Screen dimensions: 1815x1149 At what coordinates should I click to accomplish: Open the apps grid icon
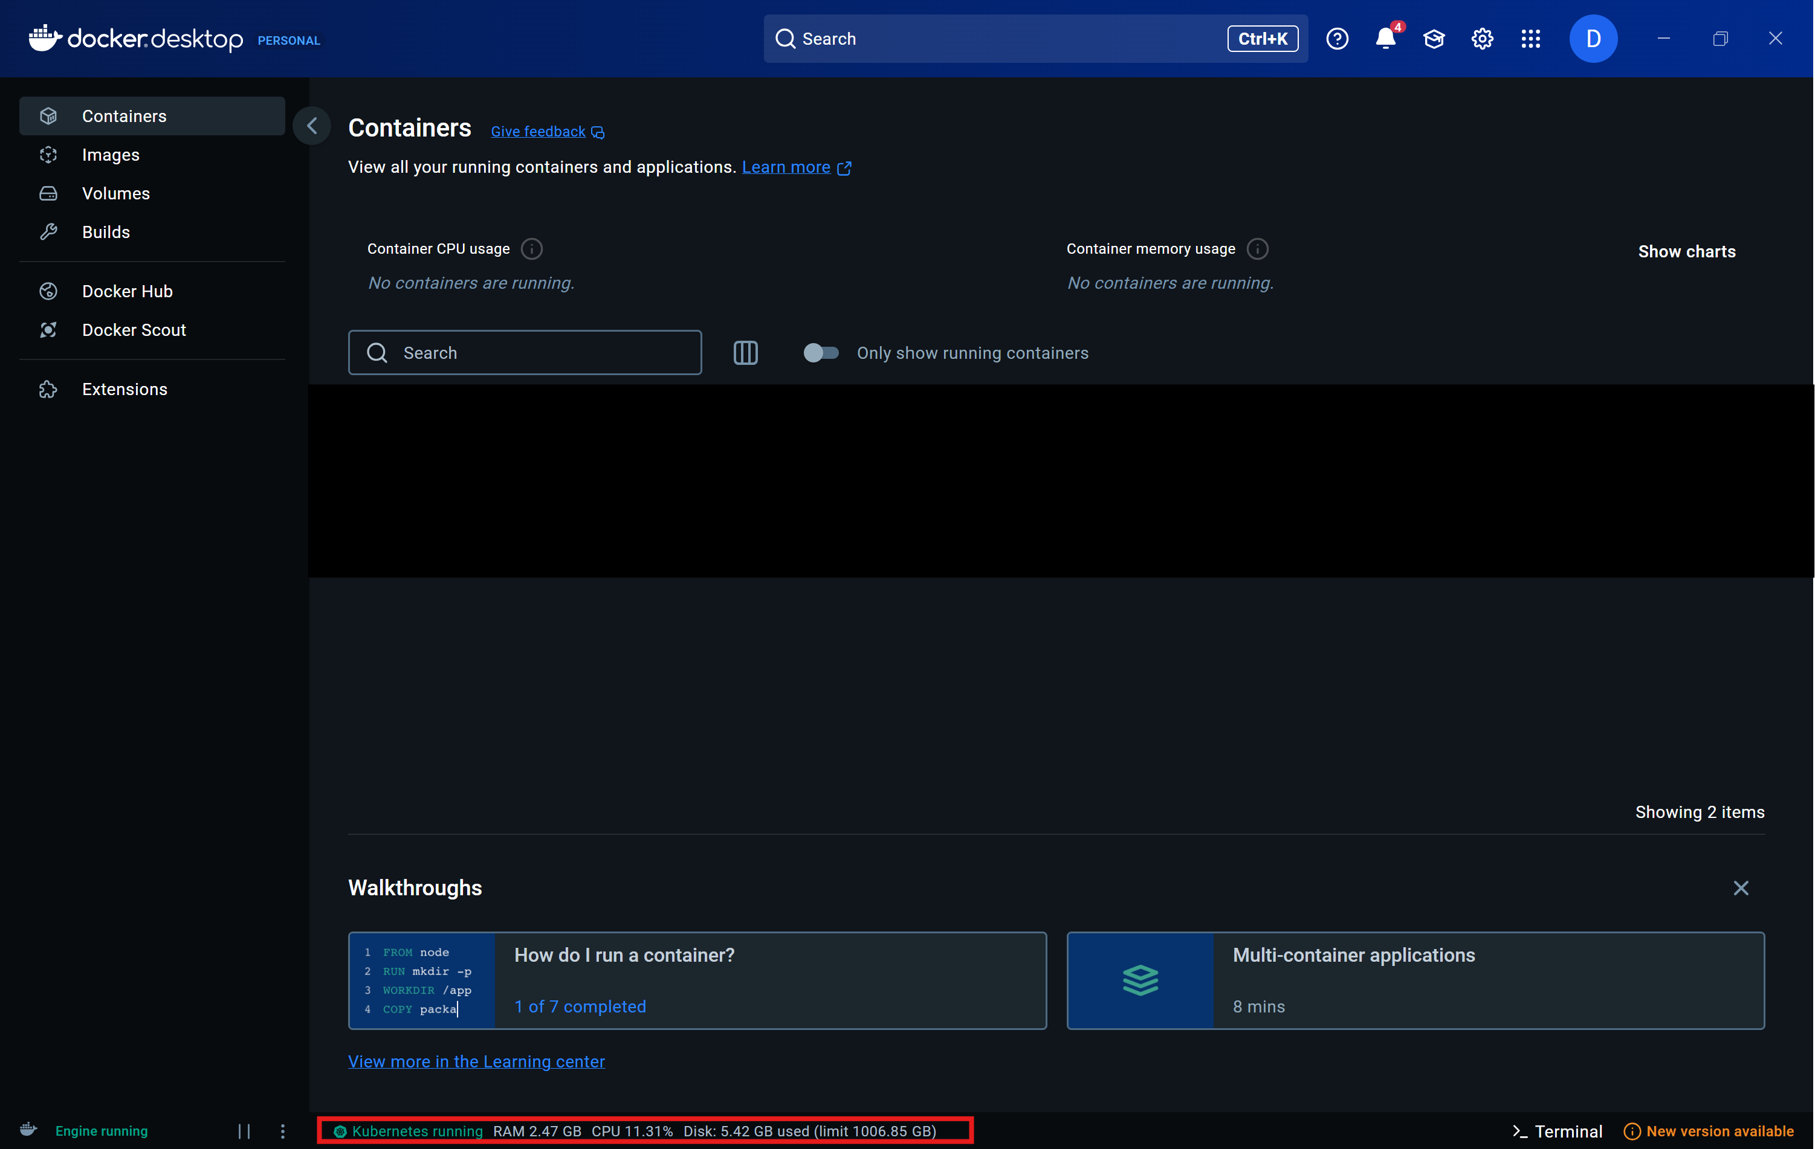pos(1530,39)
